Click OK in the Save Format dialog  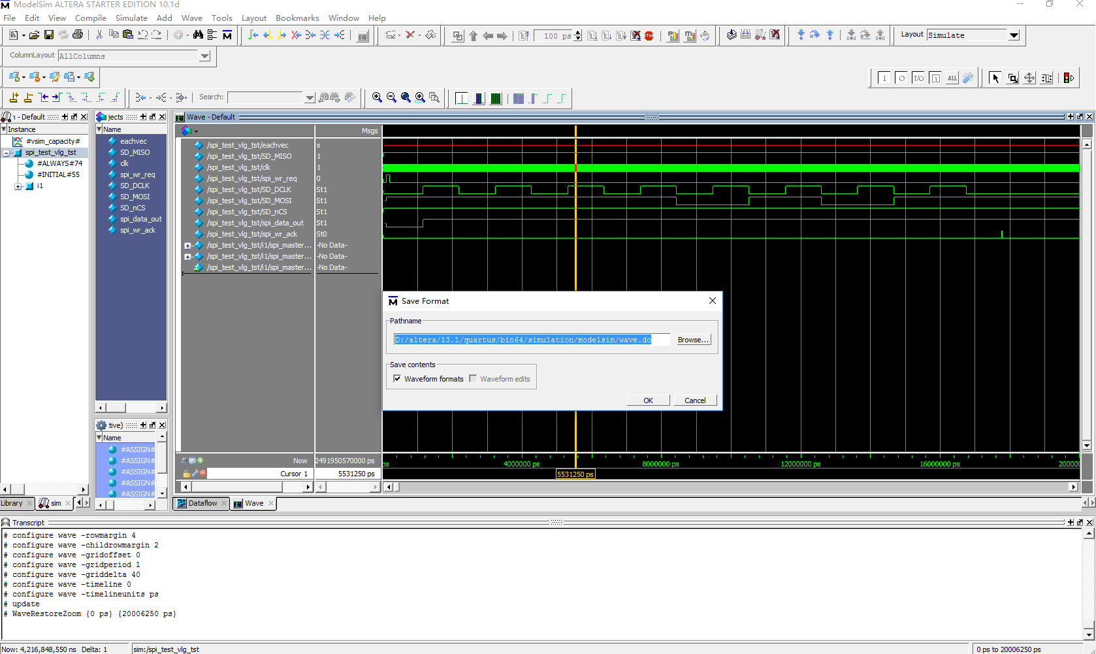(x=648, y=401)
